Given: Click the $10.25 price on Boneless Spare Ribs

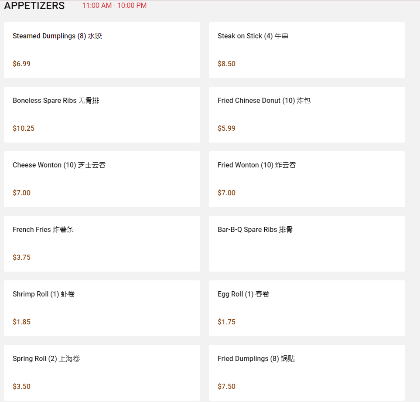Looking at the screenshot, I should click(x=24, y=129).
